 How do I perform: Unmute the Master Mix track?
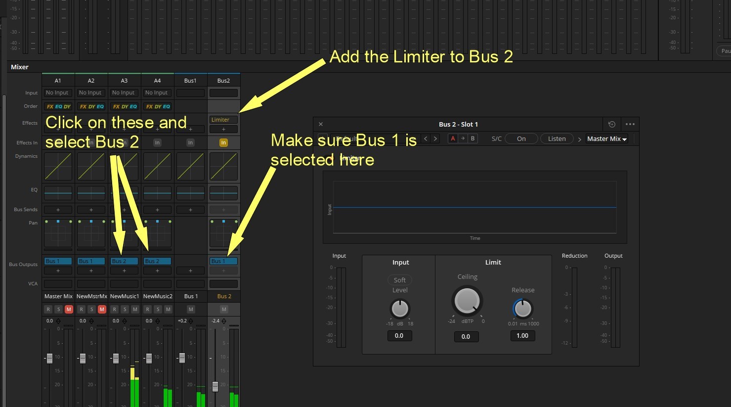pyautogui.click(x=69, y=310)
